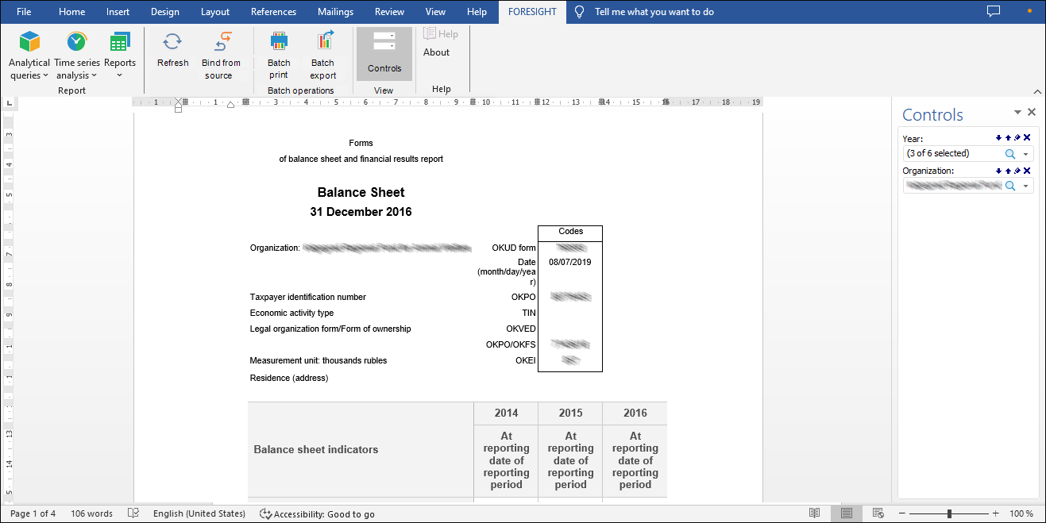This screenshot has width=1046, height=523.
Task: Click the 100 % zoom level
Action: click(x=1021, y=513)
